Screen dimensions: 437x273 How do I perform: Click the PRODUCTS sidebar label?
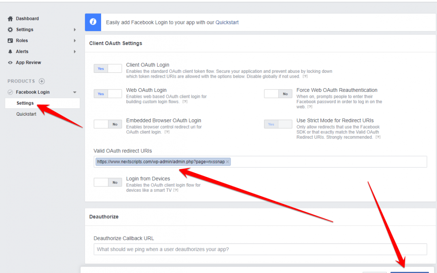click(x=21, y=81)
